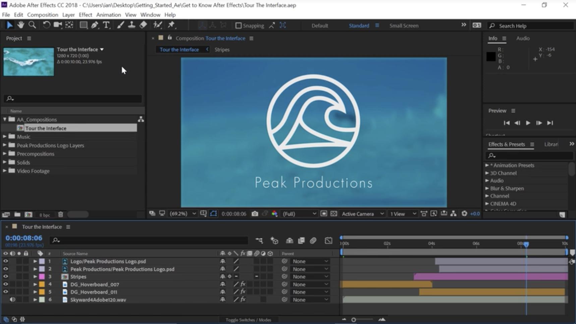Click the show channel color icon in viewer

pos(275,214)
